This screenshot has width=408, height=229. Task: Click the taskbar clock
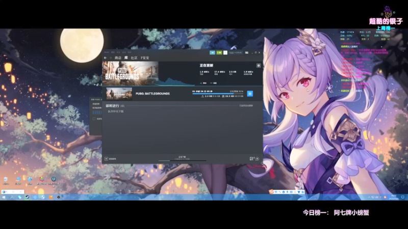(393, 197)
